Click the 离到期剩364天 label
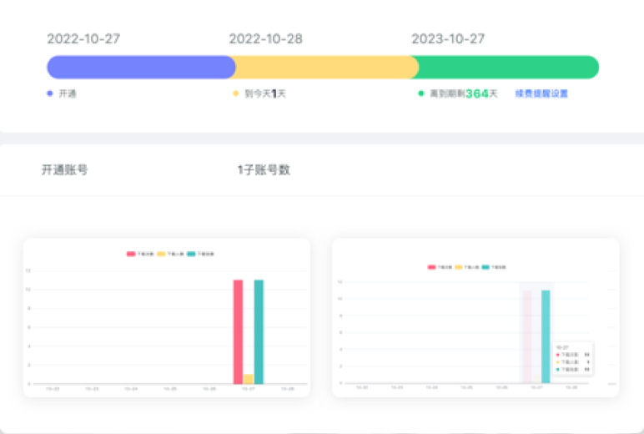Image resolution: width=644 pixels, height=434 pixels. pos(464,93)
